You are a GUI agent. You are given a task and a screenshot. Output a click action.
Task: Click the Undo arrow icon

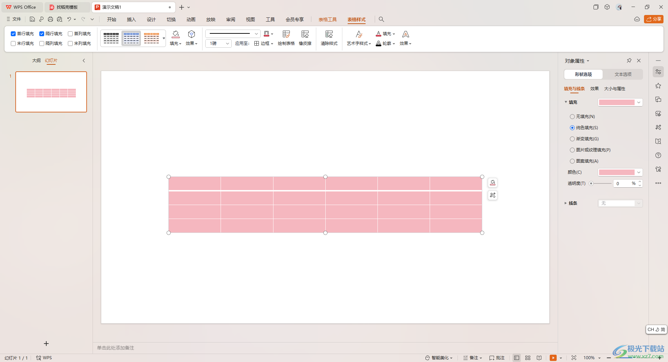pyautogui.click(x=69, y=19)
